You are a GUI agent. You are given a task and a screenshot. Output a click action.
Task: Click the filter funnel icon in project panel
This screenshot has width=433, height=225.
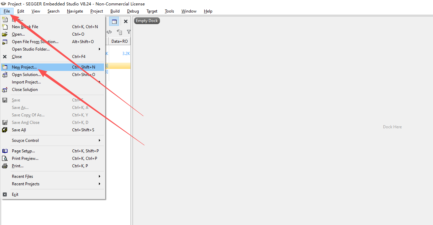[x=128, y=32]
